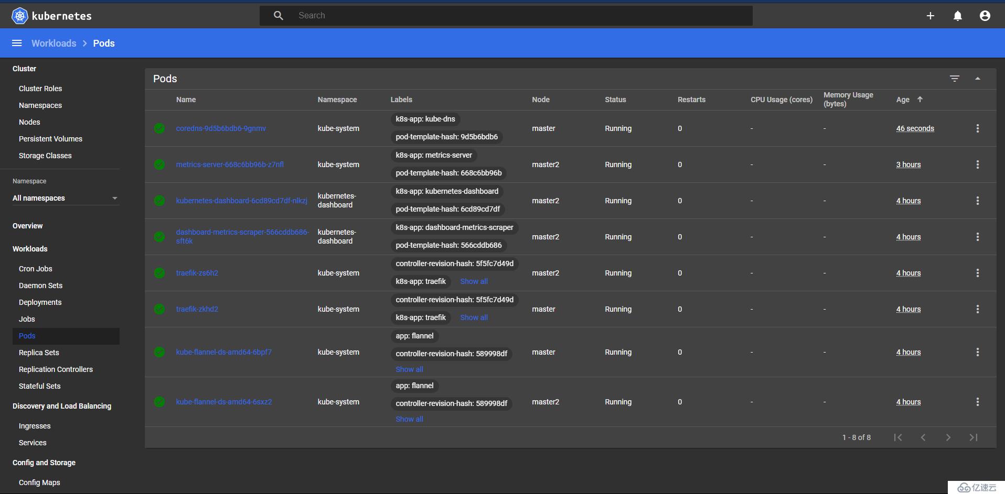
Task: Open Namespaces in sidebar
Action: tap(40, 105)
